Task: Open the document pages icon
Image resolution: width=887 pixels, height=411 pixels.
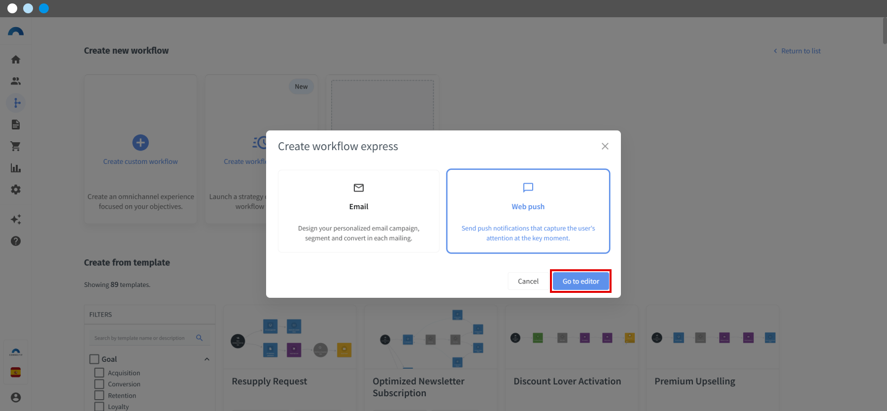Action: (16, 125)
